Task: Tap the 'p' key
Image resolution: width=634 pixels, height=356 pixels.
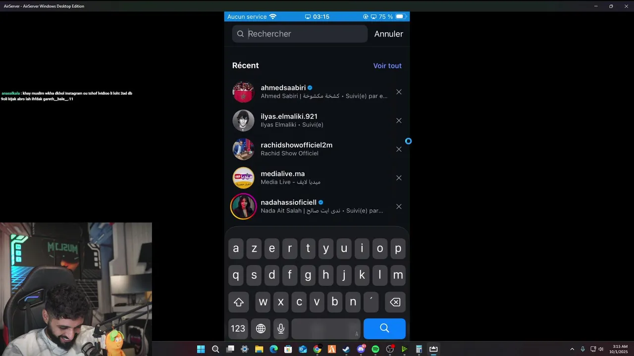Action: [398, 249]
